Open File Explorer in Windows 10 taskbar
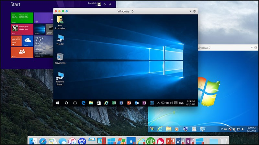Screen dimensions: 259x145 coord(91,103)
